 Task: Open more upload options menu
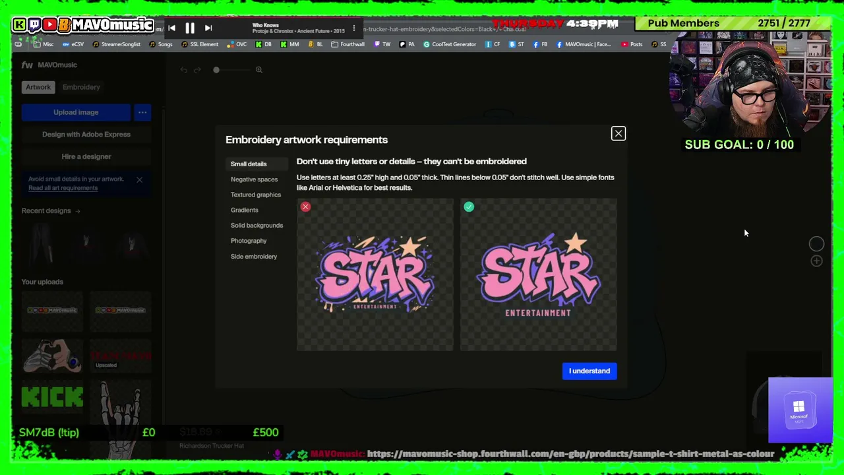(142, 112)
